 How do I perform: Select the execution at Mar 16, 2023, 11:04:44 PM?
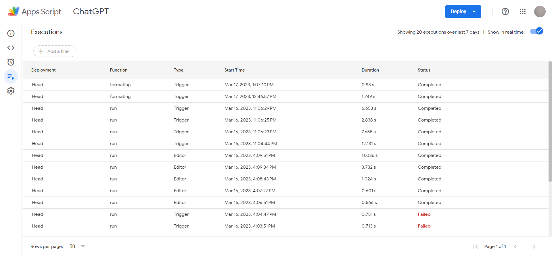(285, 144)
